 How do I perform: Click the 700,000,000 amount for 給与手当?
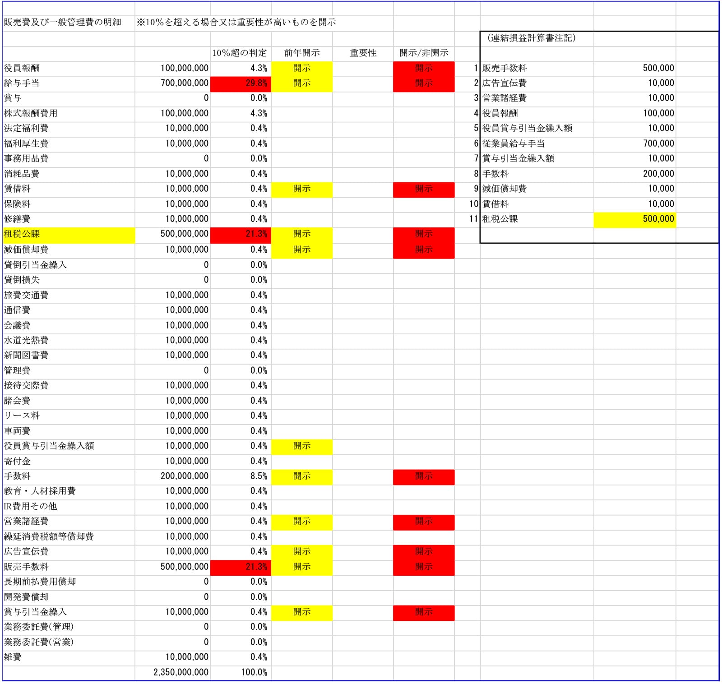(x=185, y=83)
